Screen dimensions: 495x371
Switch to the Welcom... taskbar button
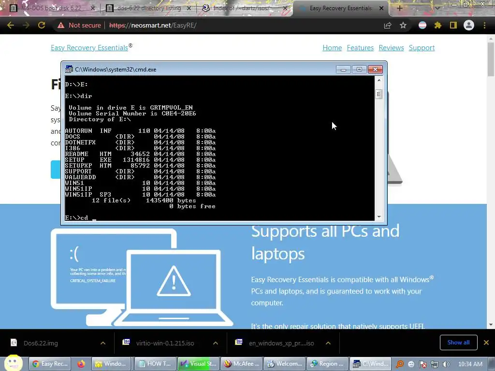pos(284,364)
